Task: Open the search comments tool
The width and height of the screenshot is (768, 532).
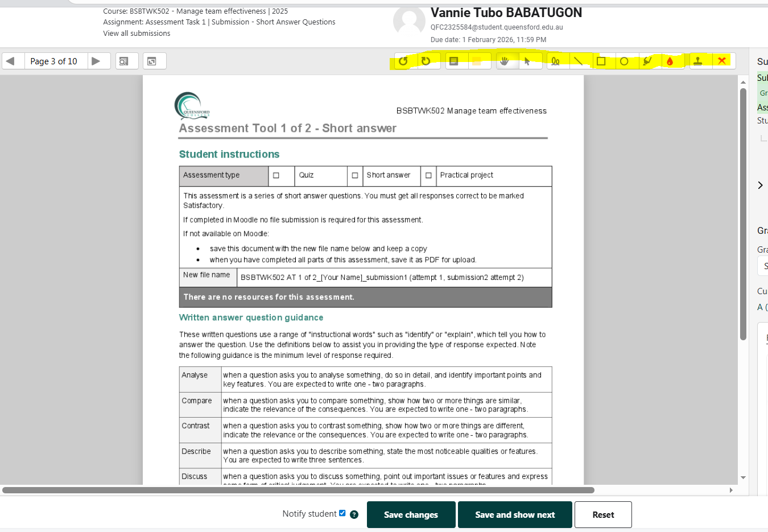Action: coord(124,61)
